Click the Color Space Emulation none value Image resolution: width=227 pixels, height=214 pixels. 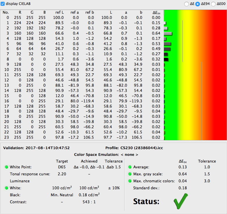(130, 155)
